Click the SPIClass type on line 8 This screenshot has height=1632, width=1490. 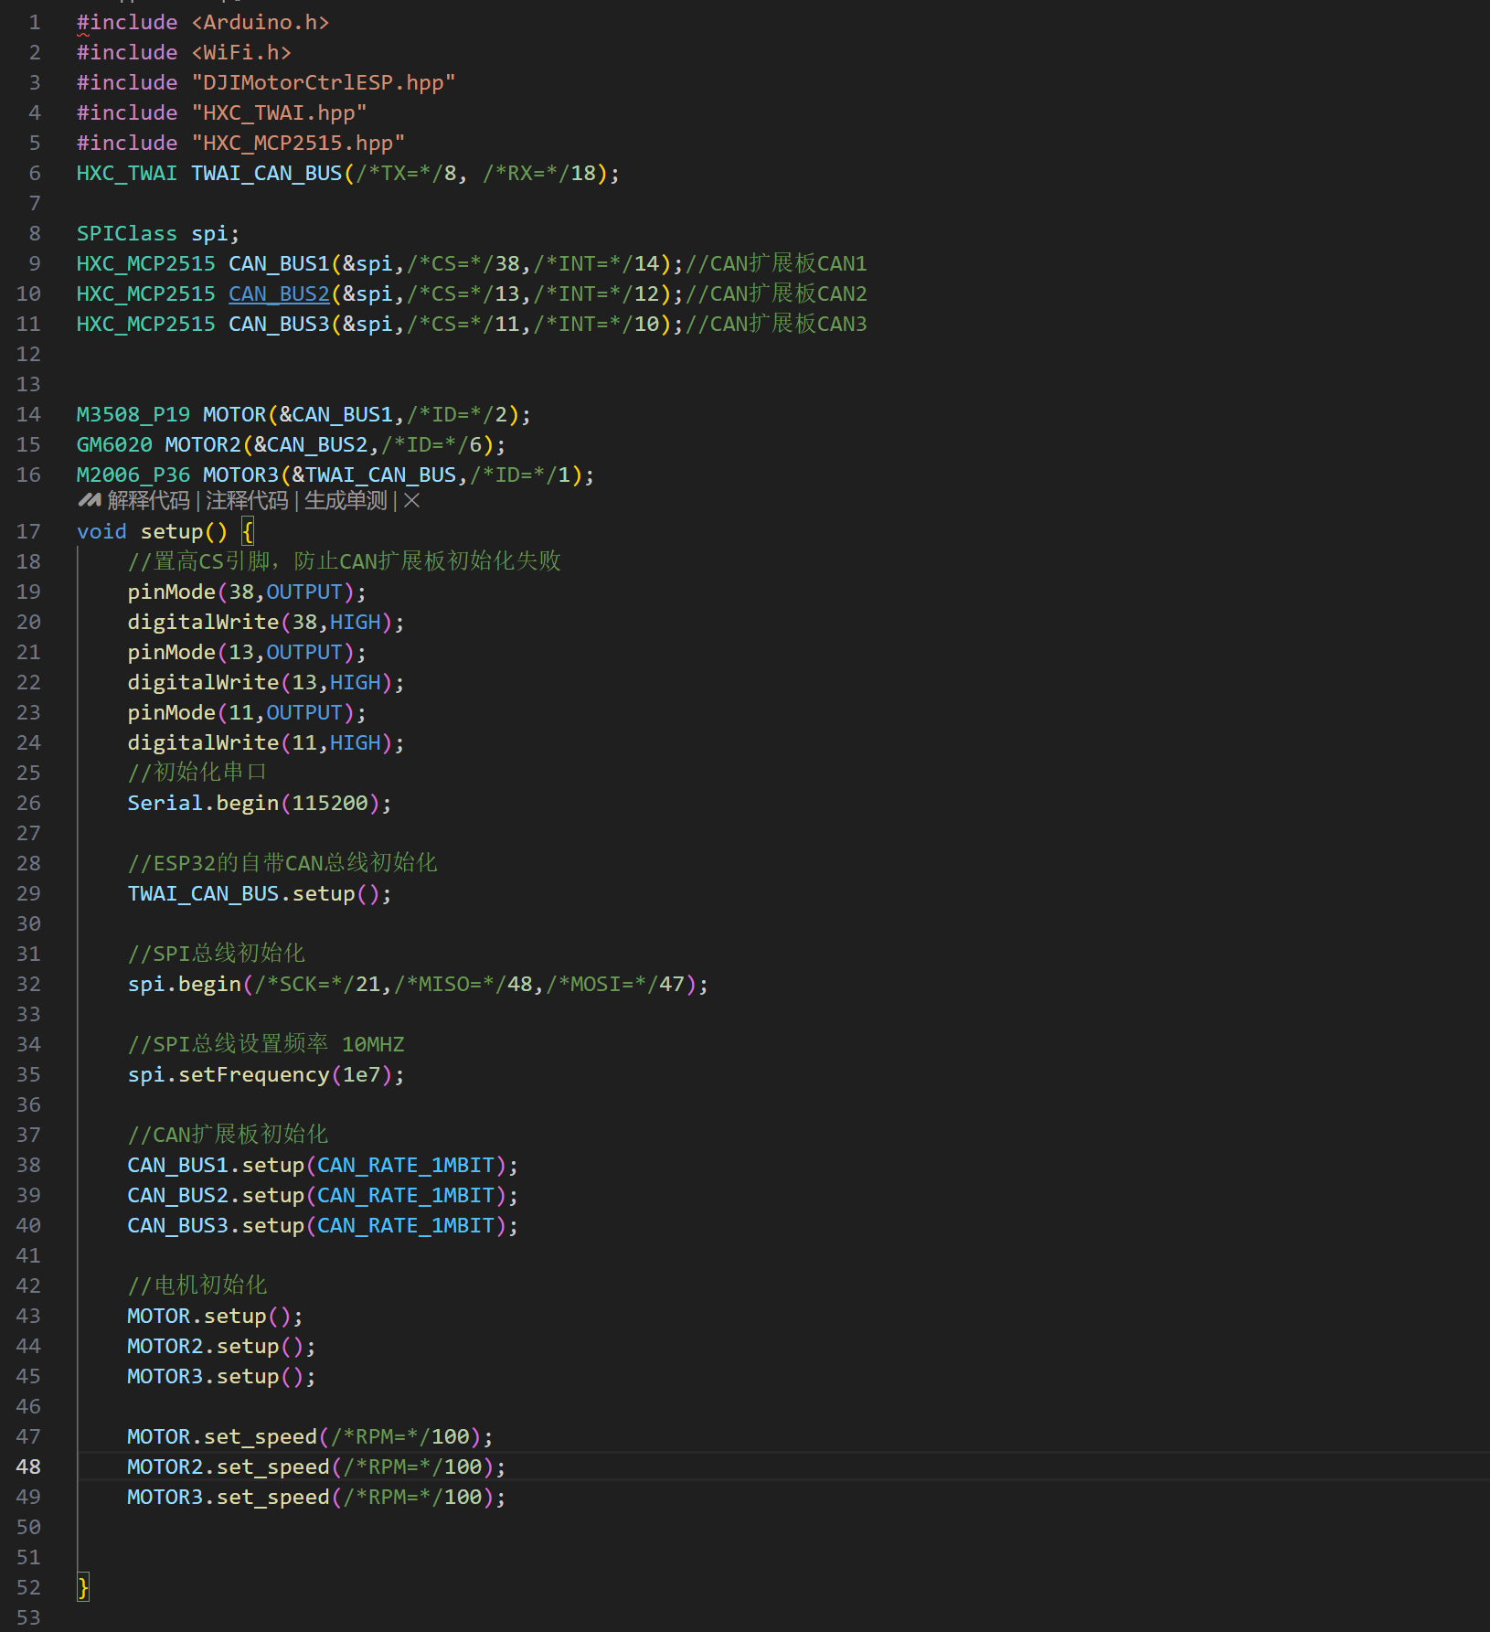click(x=126, y=233)
